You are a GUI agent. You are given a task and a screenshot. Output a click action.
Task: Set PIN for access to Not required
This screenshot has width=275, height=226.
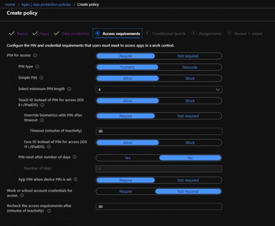pyautogui.click(x=188, y=56)
